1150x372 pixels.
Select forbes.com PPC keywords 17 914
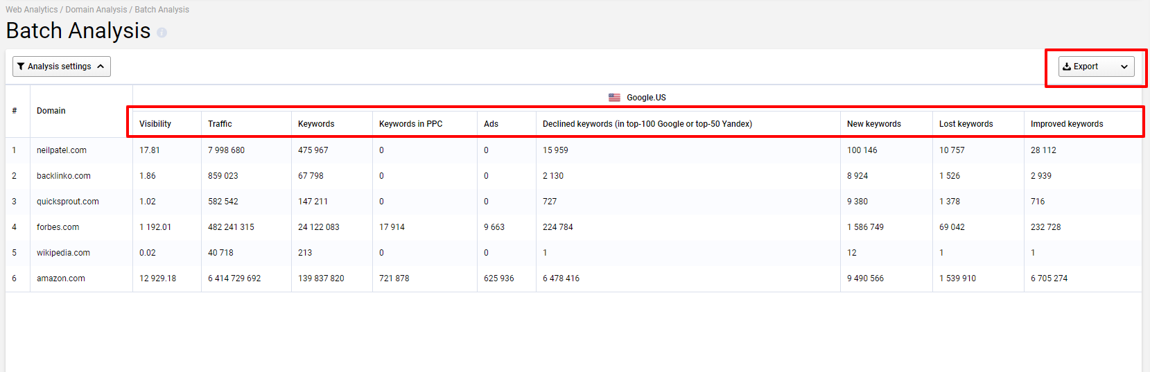(392, 227)
